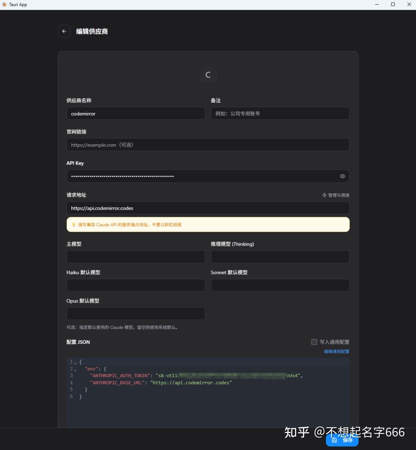This screenshot has width=416, height=450.
Task: Click the API Key password field
Action: click(x=200, y=176)
